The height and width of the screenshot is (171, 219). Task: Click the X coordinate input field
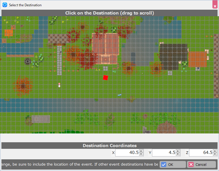pyautogui.click(x=127, y=153)
